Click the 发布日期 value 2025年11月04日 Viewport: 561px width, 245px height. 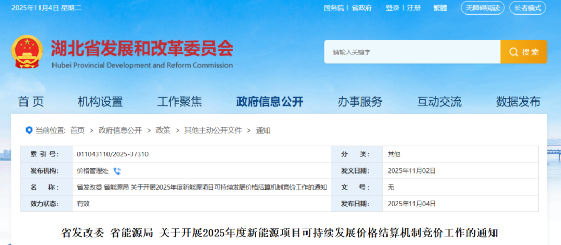[412, 204]
